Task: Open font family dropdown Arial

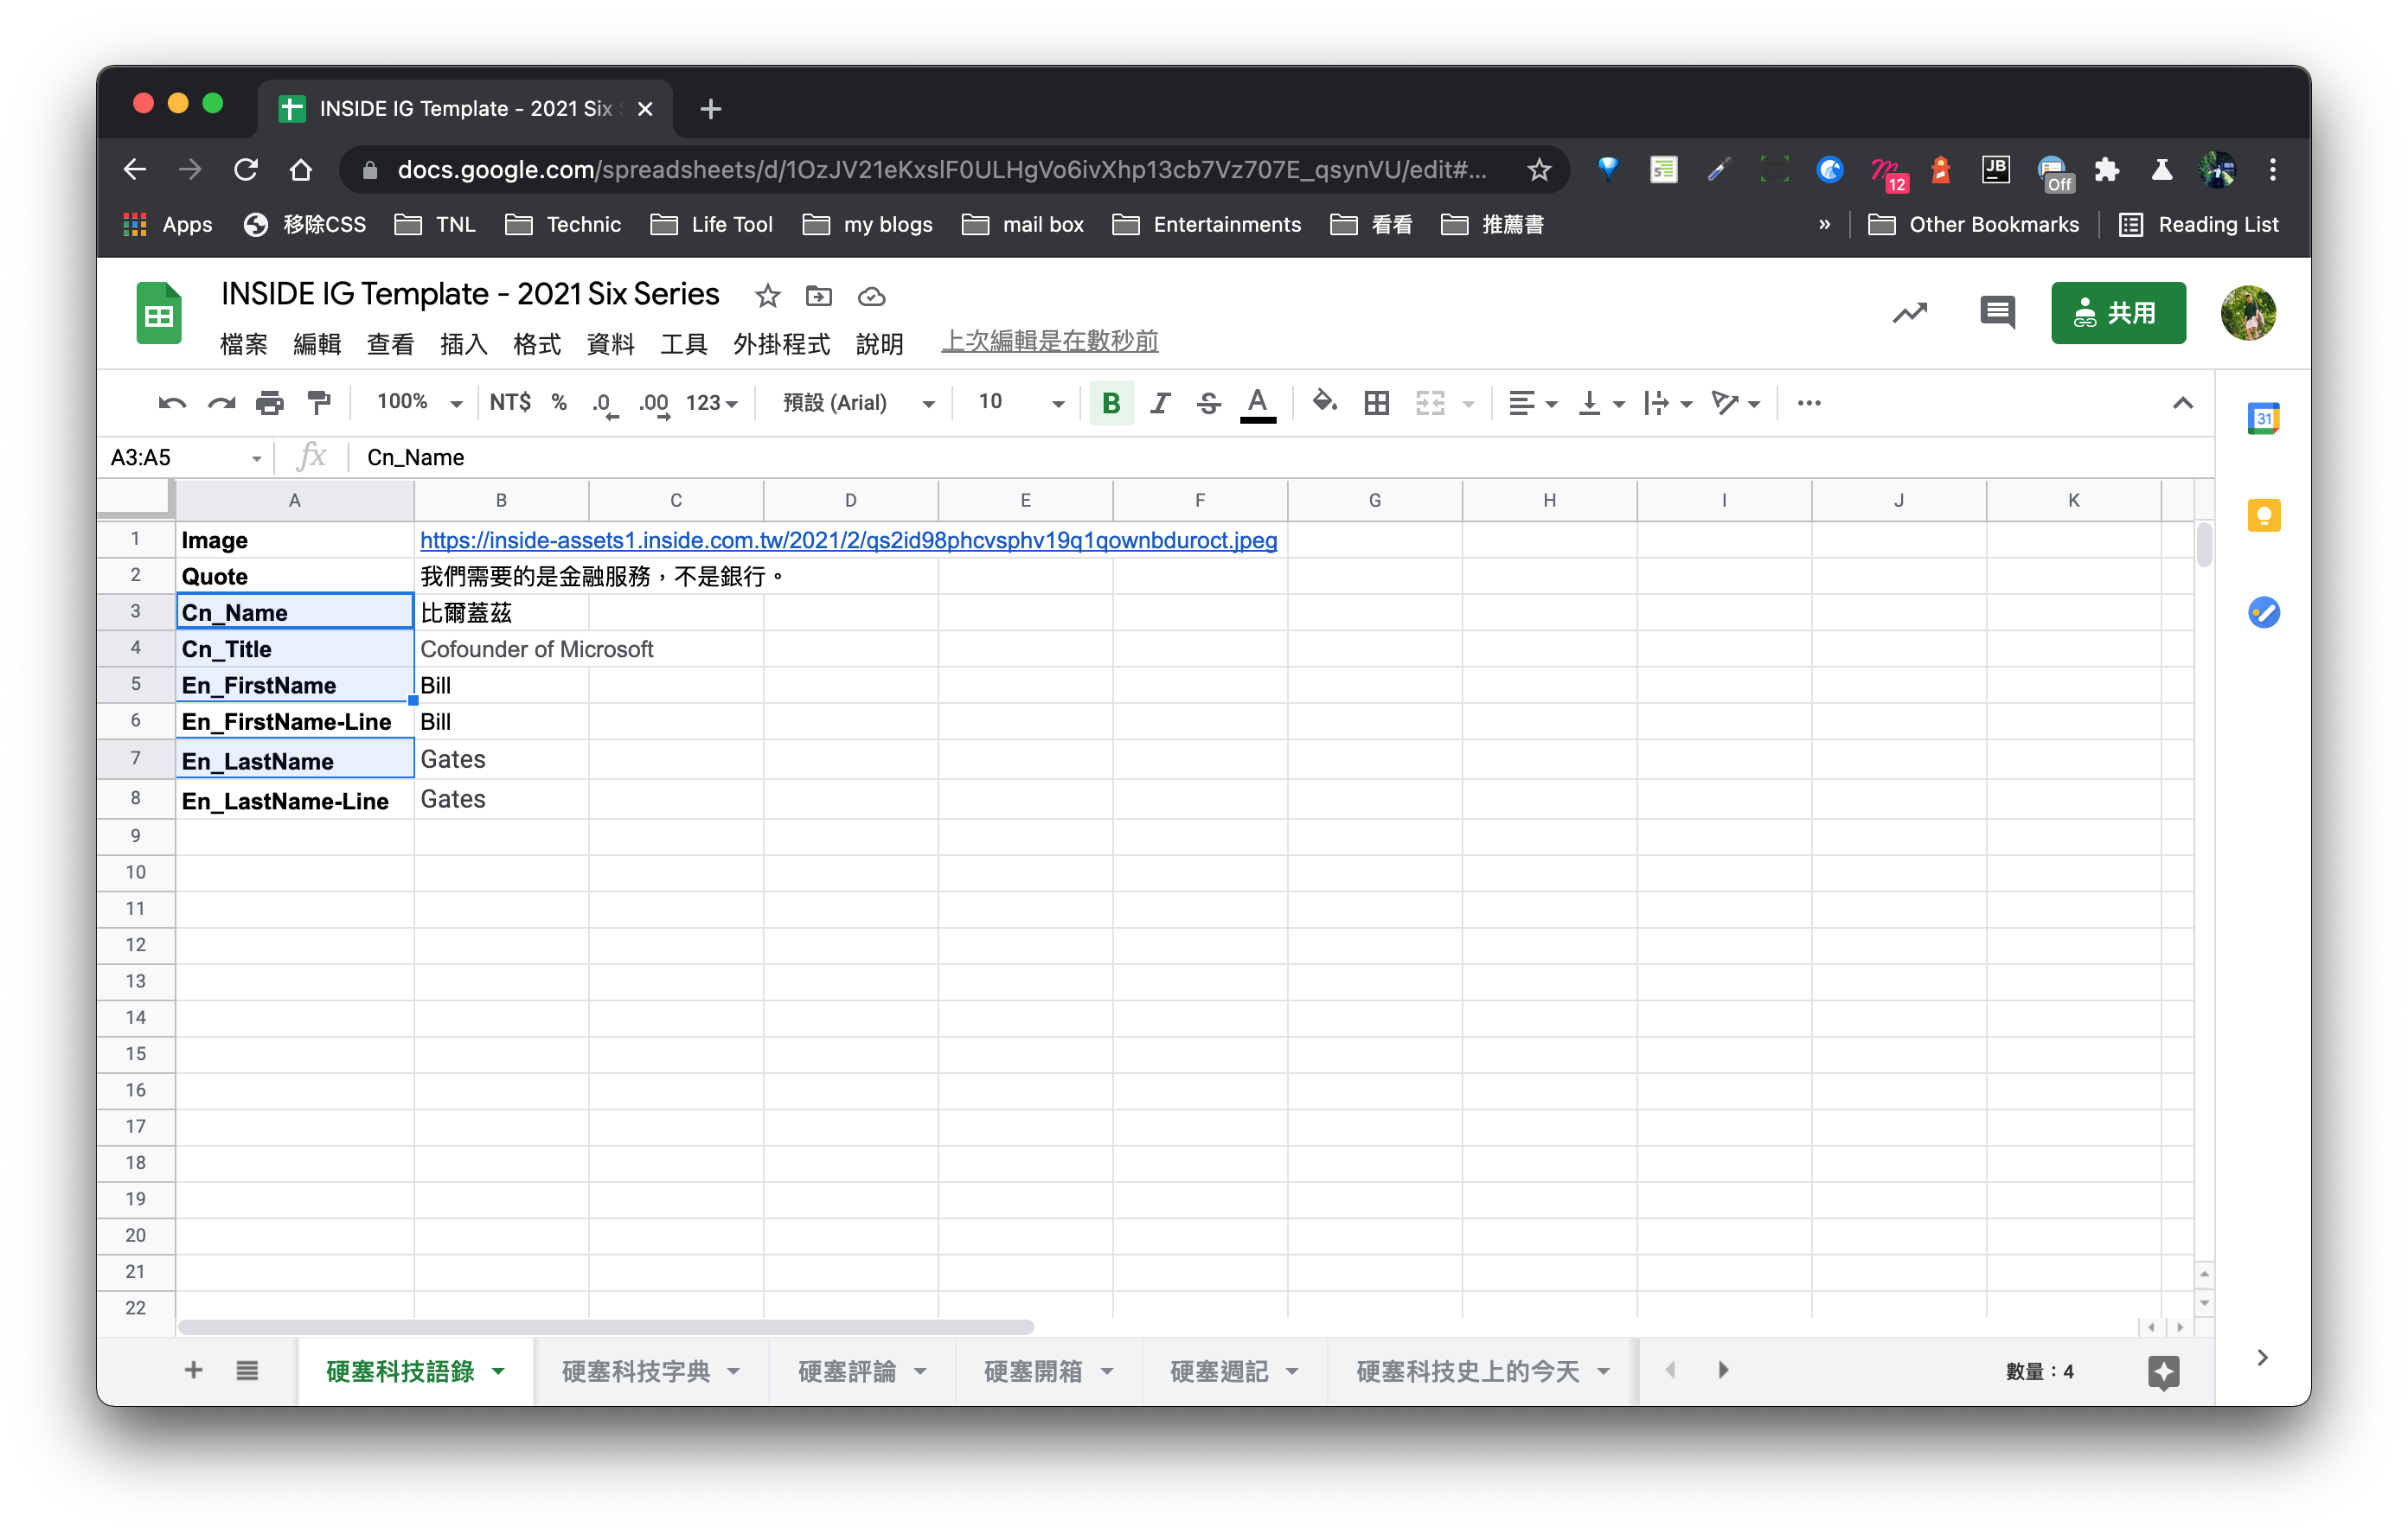Action: pyautogui.click(x=859, y=403)
